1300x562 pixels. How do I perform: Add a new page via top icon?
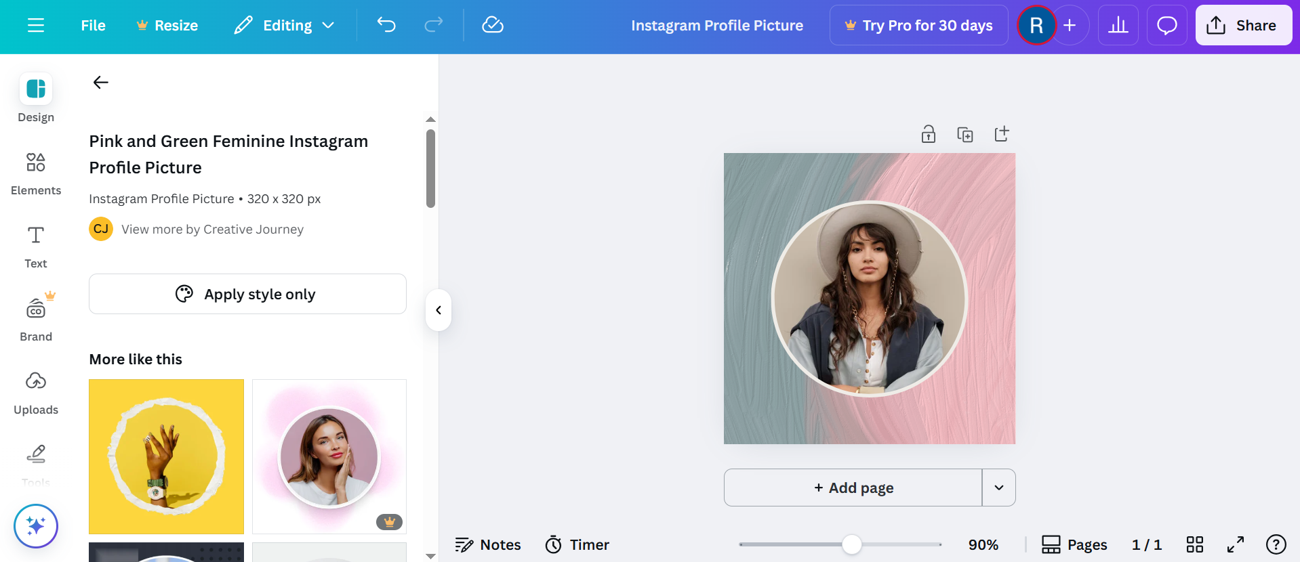coord(1002,134)
